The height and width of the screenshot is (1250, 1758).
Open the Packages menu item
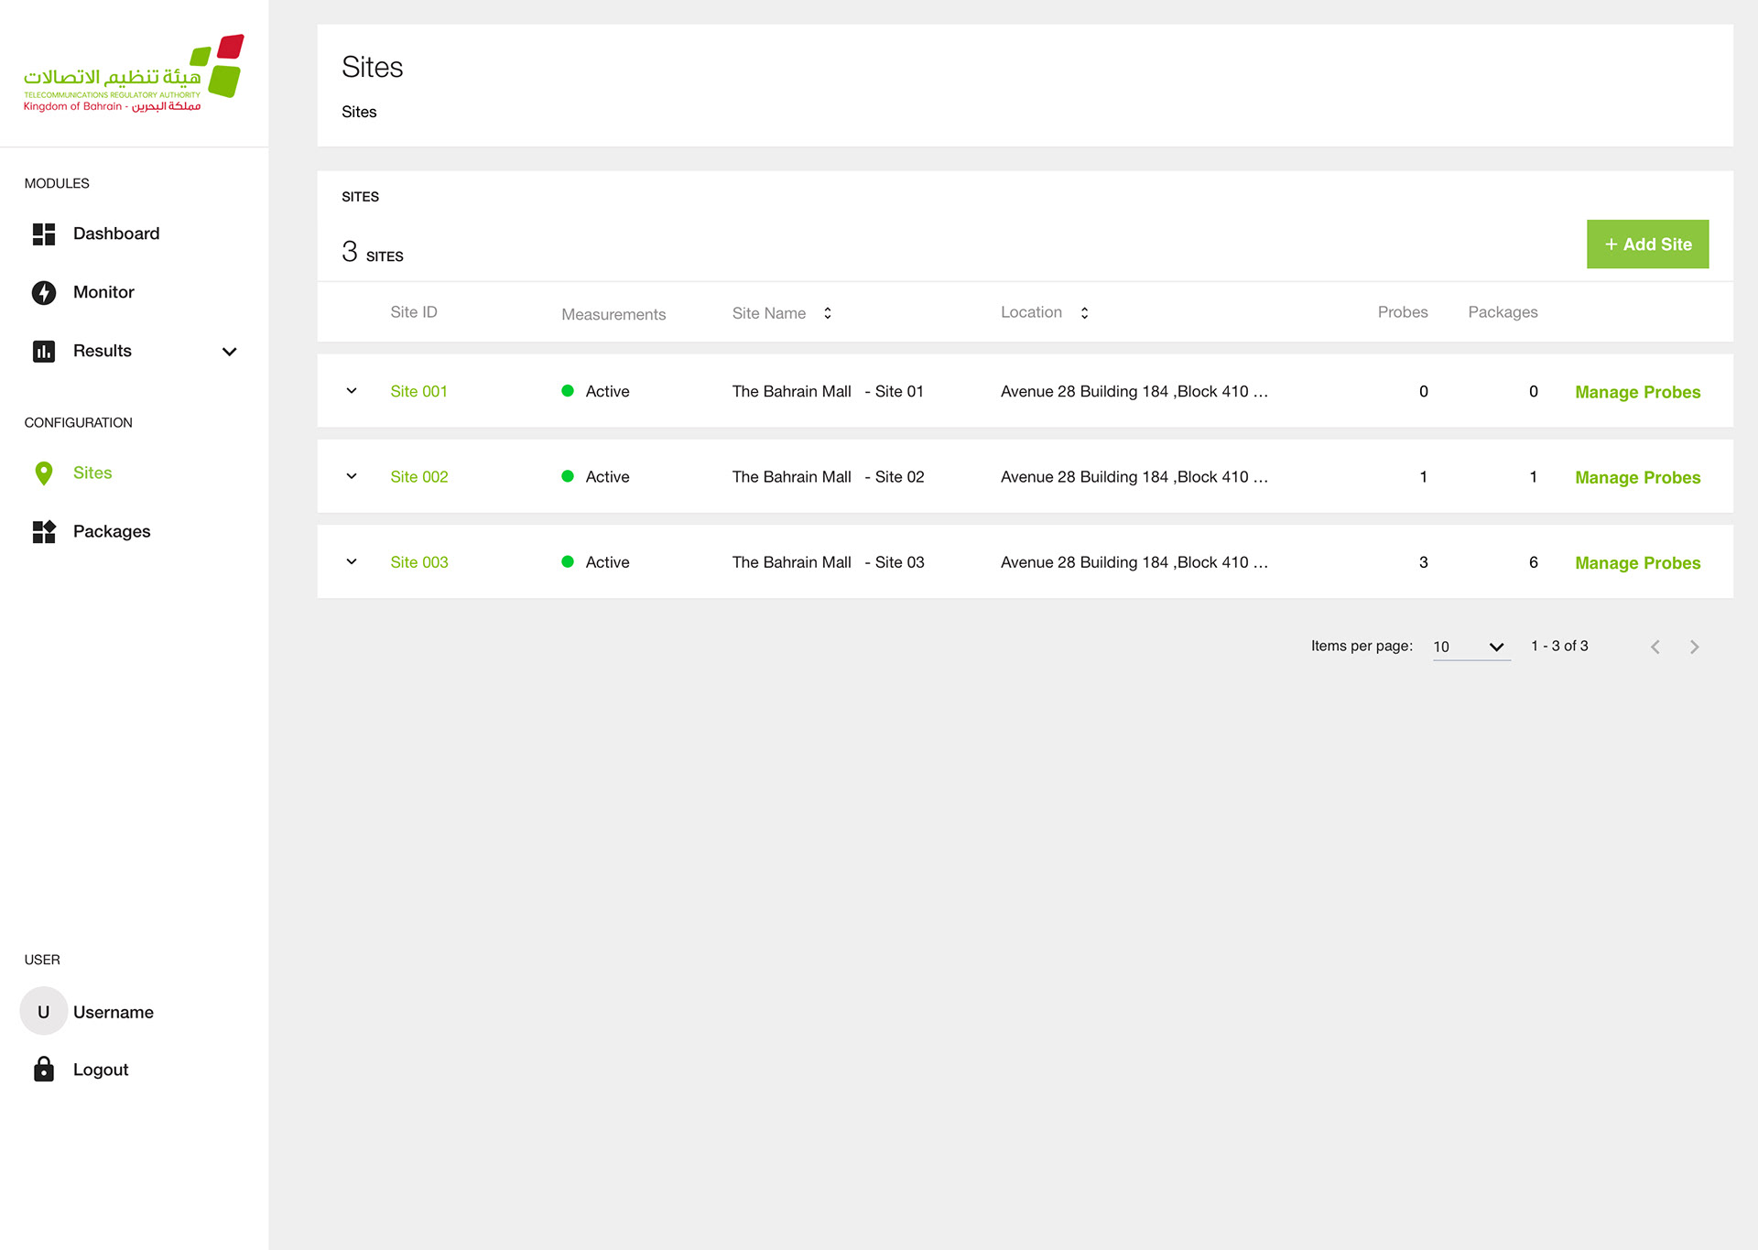click(112, 532)
